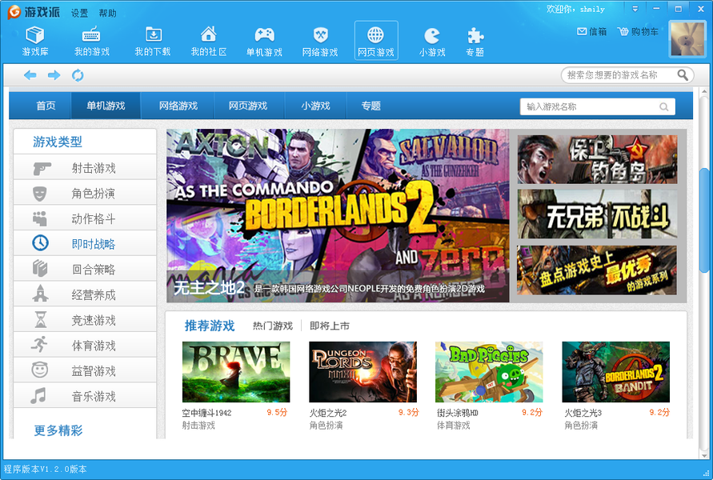The width and height of the screenshot is (713, 480).
Task: Click the magnifier icon in top search box
Action: pos(683,74)
